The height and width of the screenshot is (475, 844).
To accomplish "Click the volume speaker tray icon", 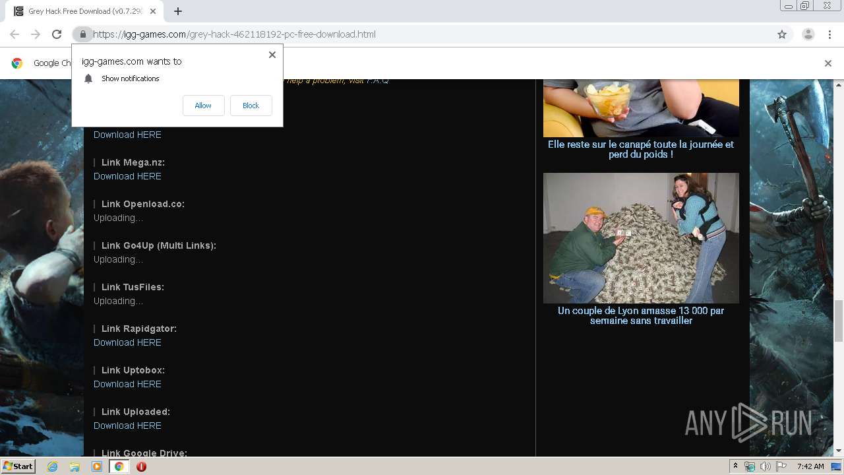I will 766,466.
